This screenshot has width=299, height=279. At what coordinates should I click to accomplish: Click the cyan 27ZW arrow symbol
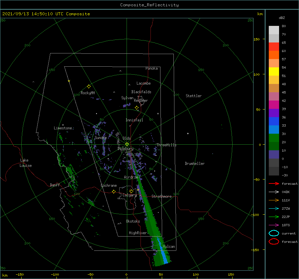274,209
